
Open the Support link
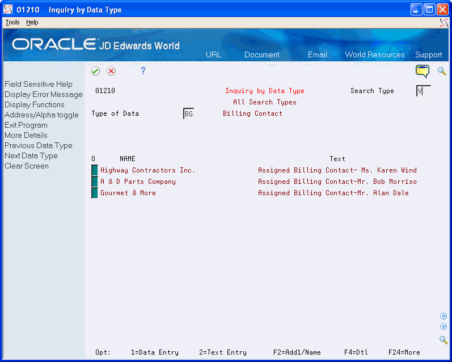point(428,55)
